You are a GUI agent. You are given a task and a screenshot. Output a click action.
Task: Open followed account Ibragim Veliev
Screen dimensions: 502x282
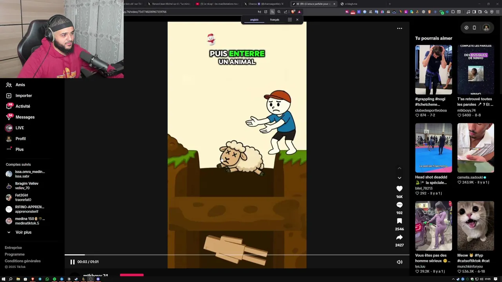[22, 186]
